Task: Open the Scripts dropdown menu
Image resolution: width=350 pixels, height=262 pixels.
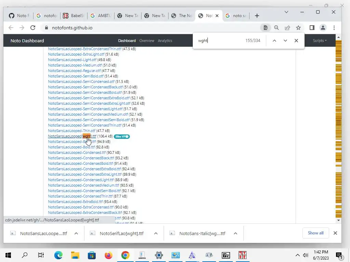Action: tap(320, 41)
